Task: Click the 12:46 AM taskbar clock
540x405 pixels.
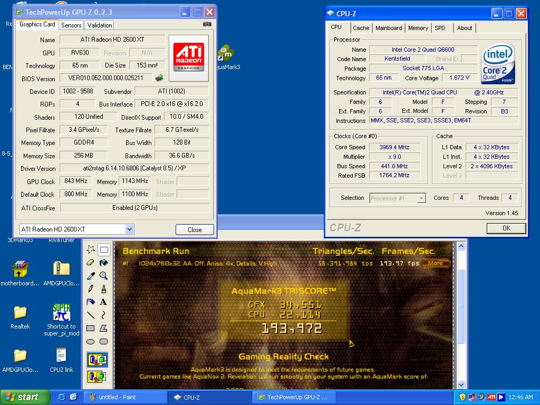Action: point(520,397)
